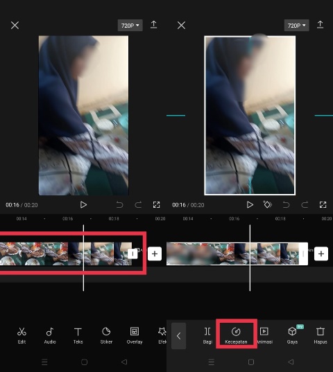Tap the export upload icon on left screen

(154, 25)
